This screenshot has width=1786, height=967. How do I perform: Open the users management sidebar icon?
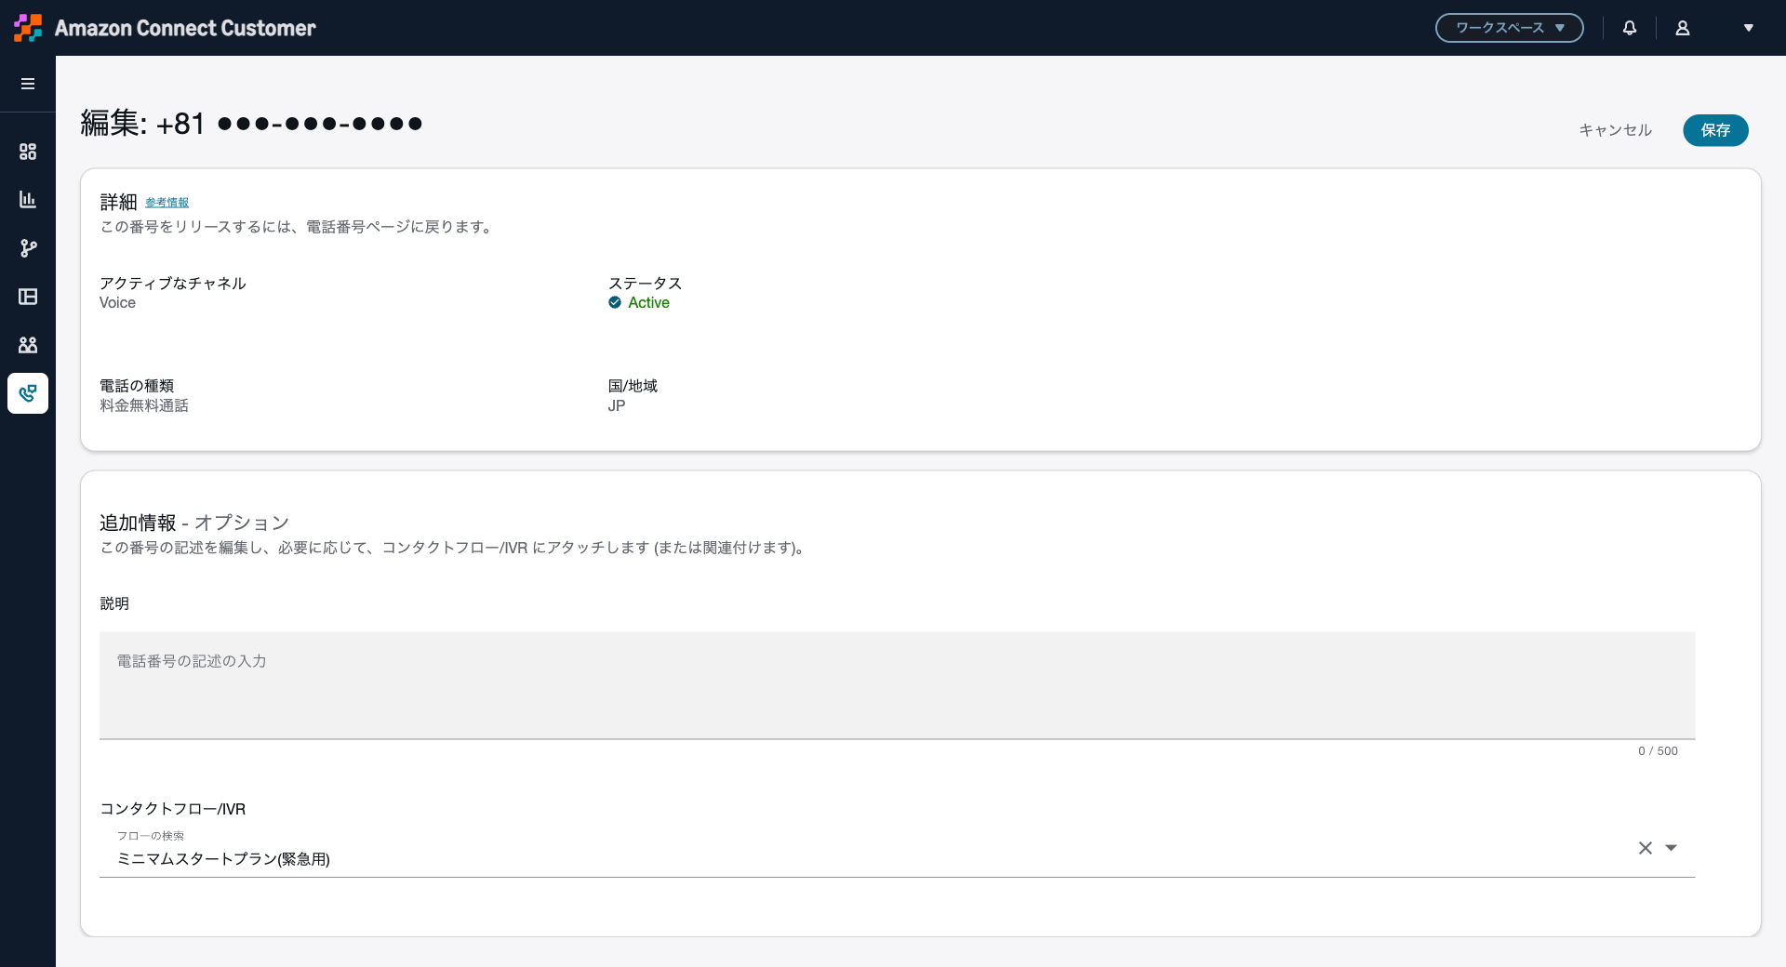coord(28,345)
